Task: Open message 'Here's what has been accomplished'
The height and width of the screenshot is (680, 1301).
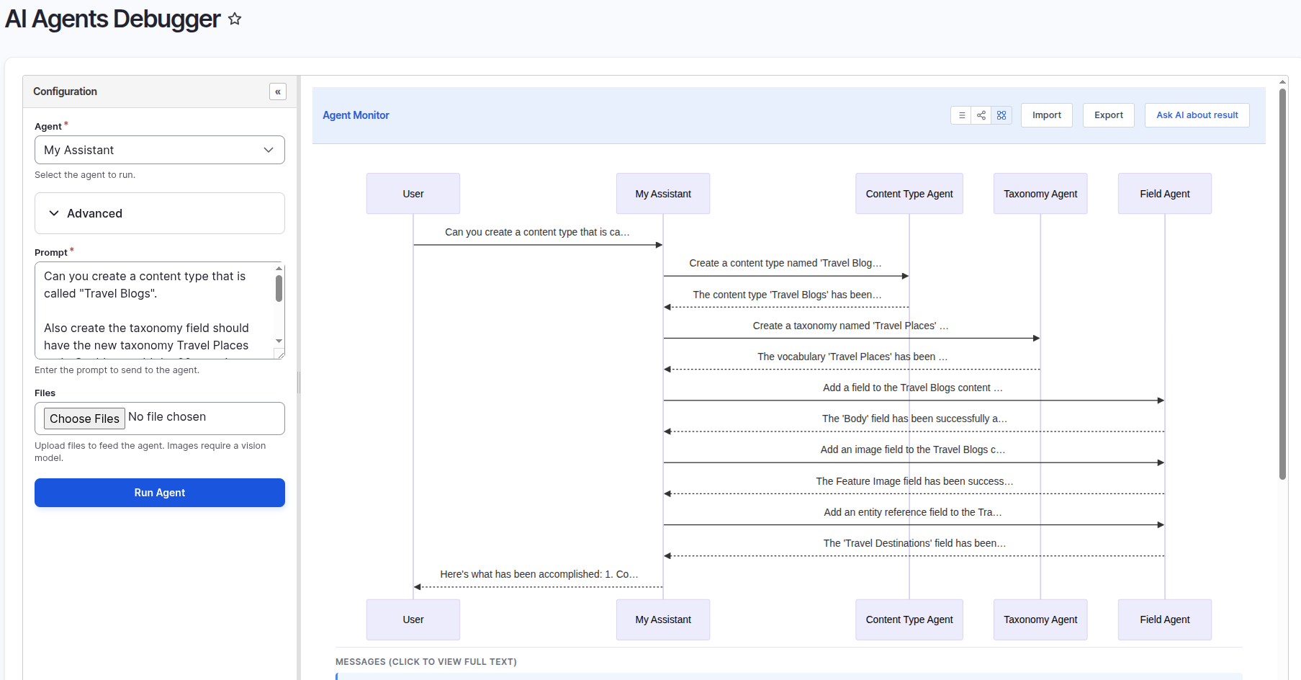Action: point(539,574)
